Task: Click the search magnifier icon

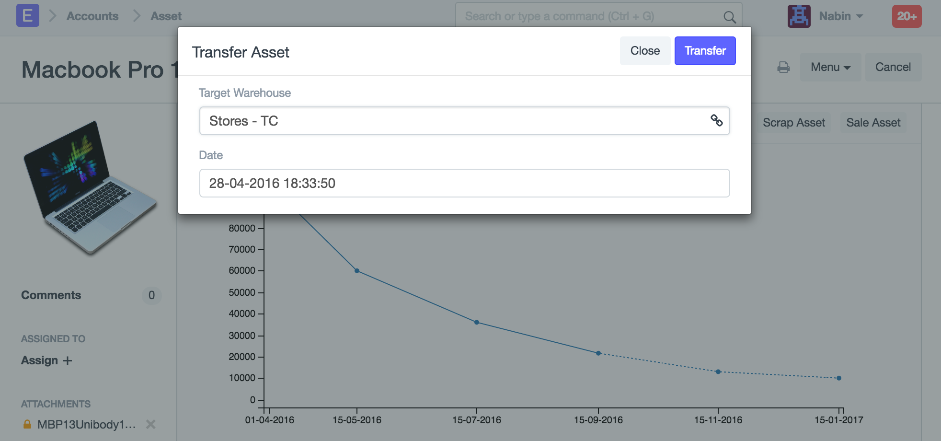Action: point(729,17)
